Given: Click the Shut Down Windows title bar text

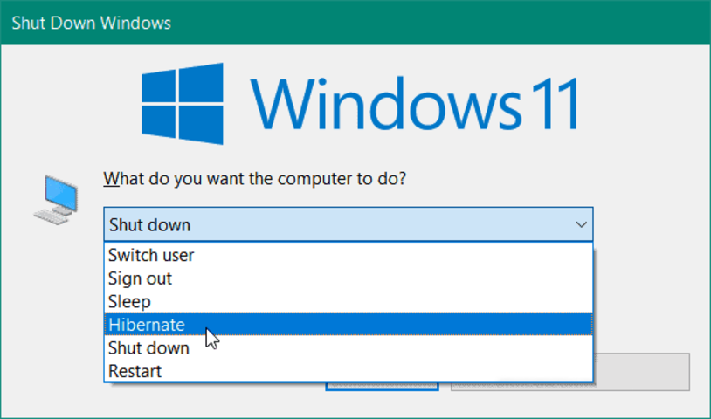Looking at the screenshot, I should pyautogui.click(x=91, y=23).
